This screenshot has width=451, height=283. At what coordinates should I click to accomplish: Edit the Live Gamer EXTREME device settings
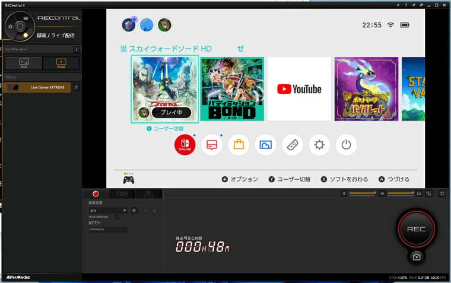click(x=76, y=87)
